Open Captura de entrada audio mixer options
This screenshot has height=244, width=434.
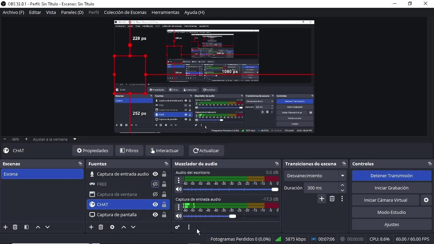pyautogui.click(x=179, y=207)
